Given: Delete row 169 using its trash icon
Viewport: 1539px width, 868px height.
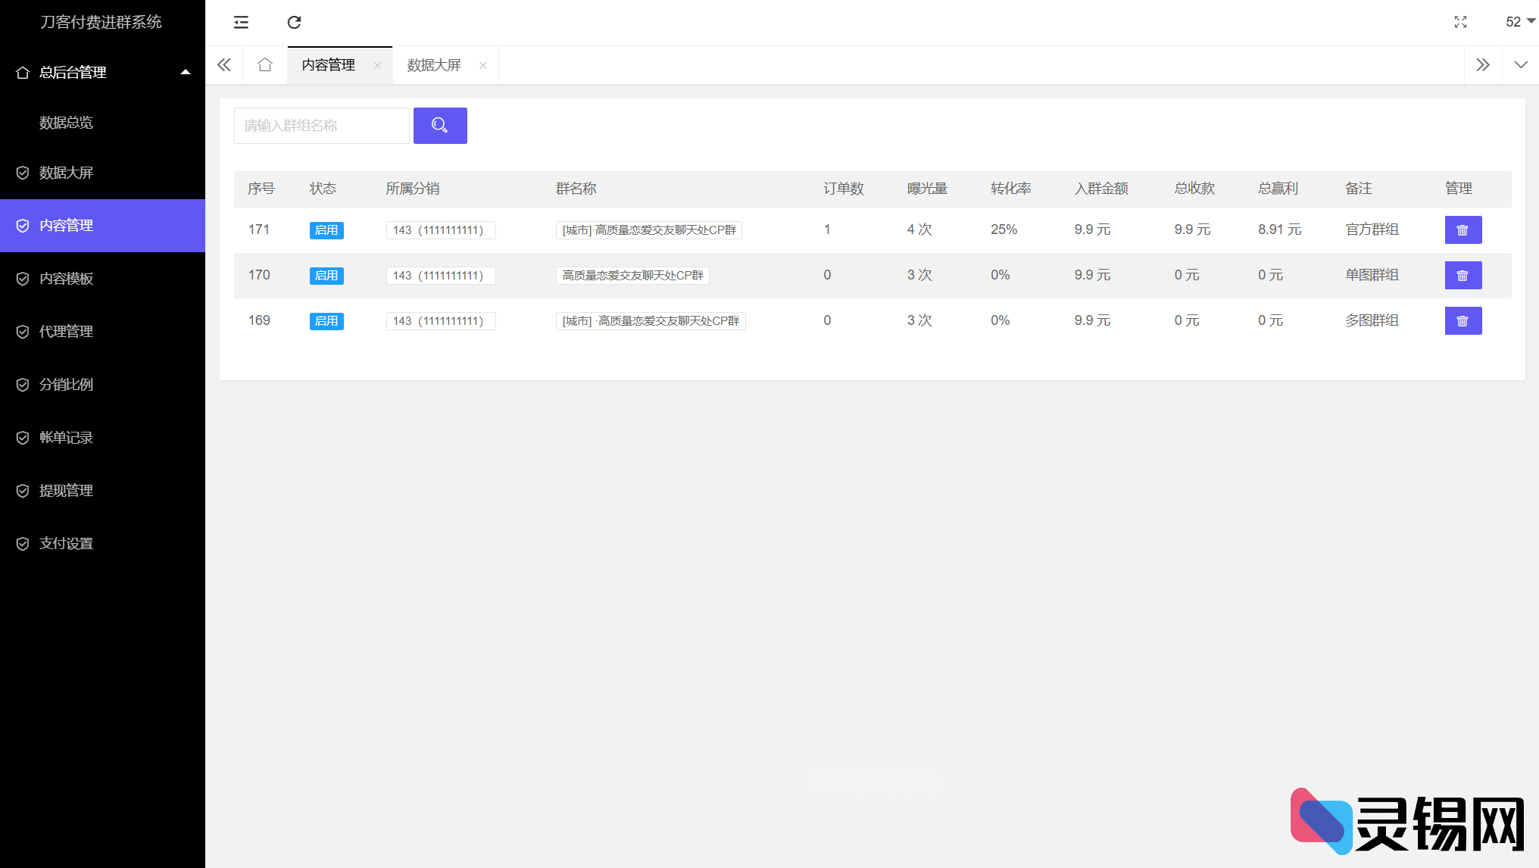Looking at the screenshot, I should pyautogui.click(x=1463, y=321).
